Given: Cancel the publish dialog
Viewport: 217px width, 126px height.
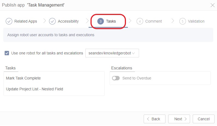Looking at the screenshot, I should pos(203,119).
